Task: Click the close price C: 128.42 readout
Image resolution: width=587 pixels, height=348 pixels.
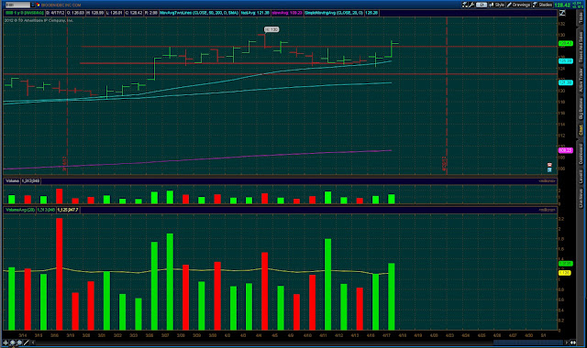Action: coord(134,13)
